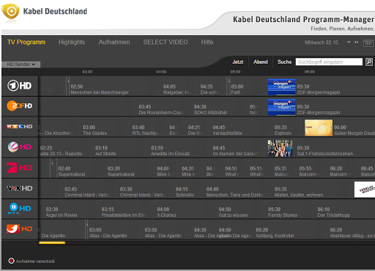Open the Mittwoch 02.10. date dropdown arrow
375x271 pixels.
(x=349, y=42)
